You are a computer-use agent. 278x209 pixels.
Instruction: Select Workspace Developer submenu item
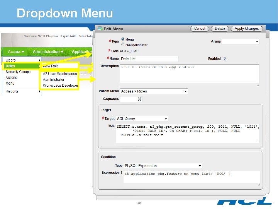[60, 86]
